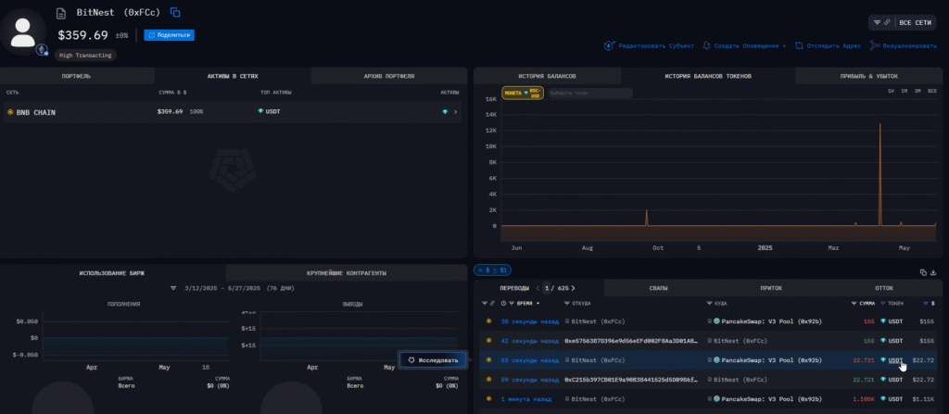This screenshot has height=414, width=949.
Task: Click Визуализировать link
Action: pyautogui.click(x=909, y=45)
